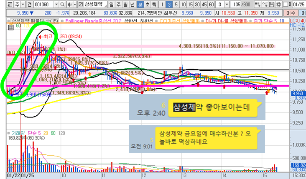The width and height of the screenshot is (306, 179).
Task: Open the magnifier stock search
Action: point(62,4)
